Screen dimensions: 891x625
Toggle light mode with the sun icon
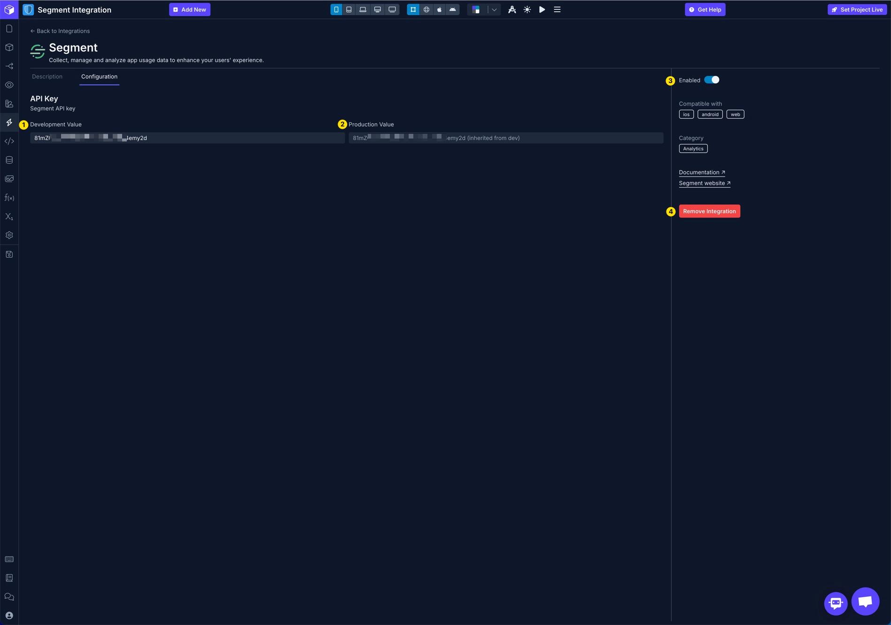coord(527,9)
